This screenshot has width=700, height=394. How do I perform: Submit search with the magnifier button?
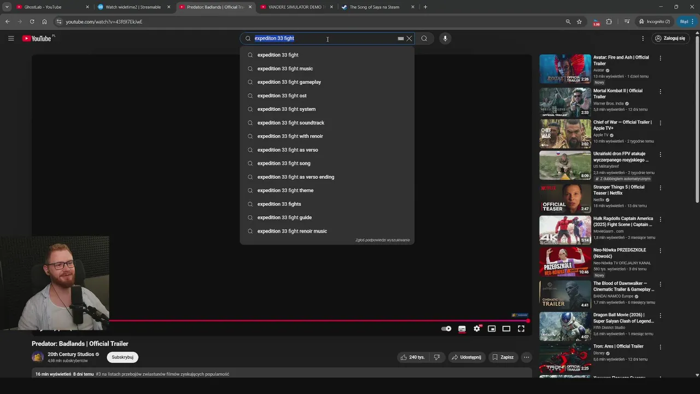(424, 38)
